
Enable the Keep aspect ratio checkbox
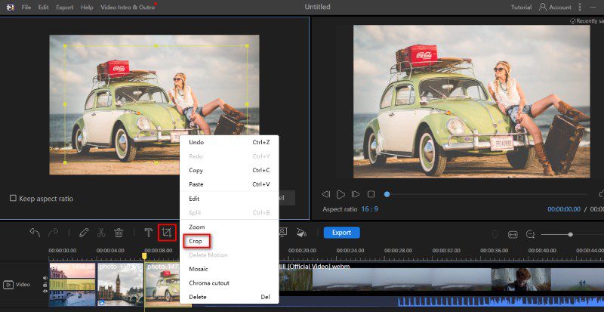[x=13, y=198]
